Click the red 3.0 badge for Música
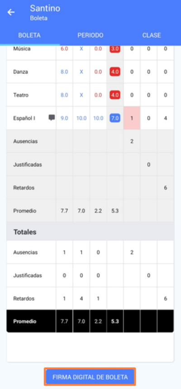The height and width of the screenshot is (389, 181). pos(115,48)
